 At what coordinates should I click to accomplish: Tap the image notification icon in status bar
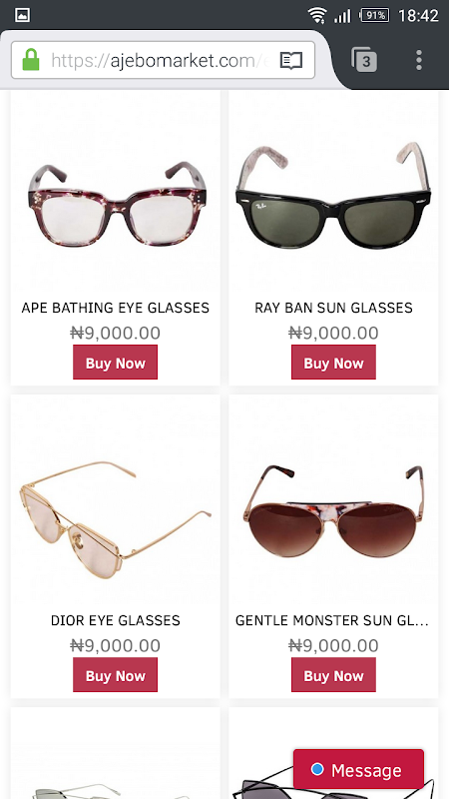tap(22, 15)
